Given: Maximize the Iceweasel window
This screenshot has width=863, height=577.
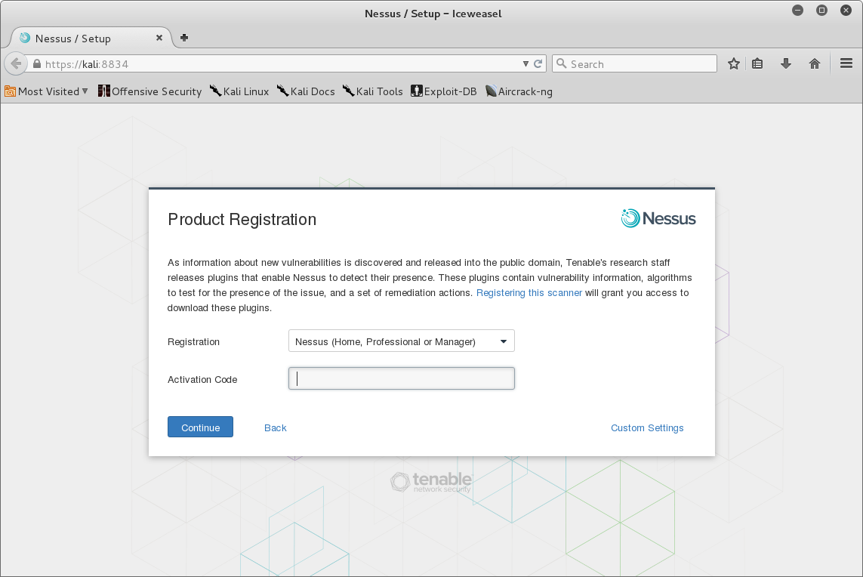Looking at the screenshot, I should click(x=821, y=10).
